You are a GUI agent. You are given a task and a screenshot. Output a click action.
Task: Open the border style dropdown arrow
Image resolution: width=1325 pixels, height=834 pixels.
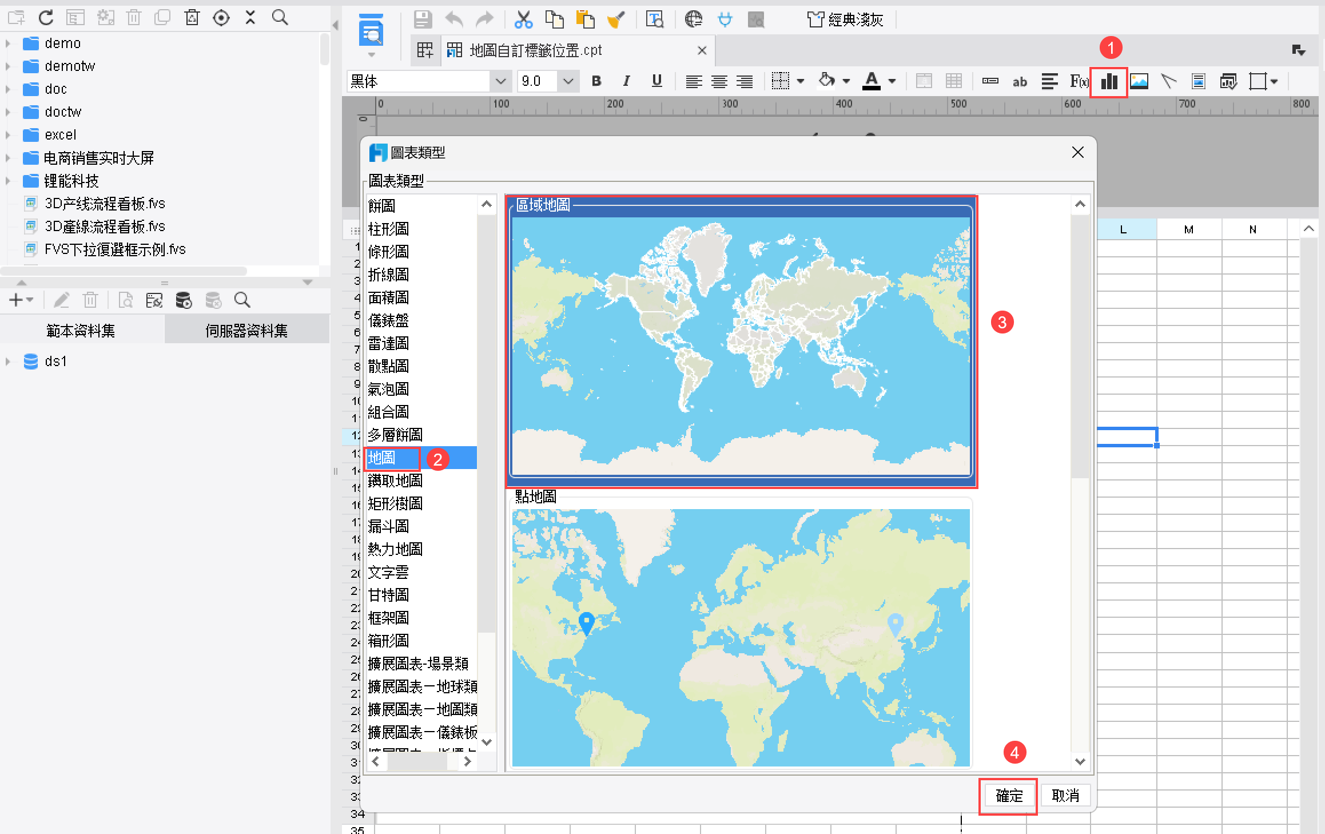[x=801, y=81]
